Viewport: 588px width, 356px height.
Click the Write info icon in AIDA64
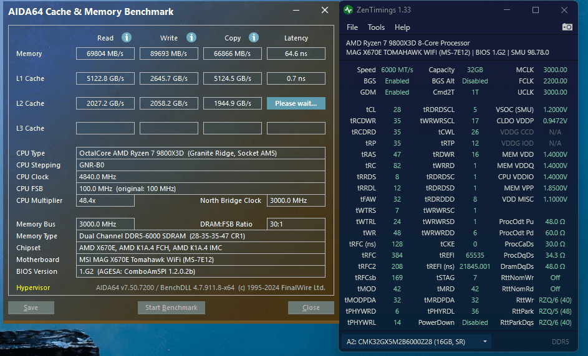click(191, 37)
